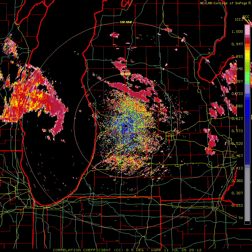Select the 0.627 legend value
252x252 pixels.
pyautogui.click(x=237, y=119)
